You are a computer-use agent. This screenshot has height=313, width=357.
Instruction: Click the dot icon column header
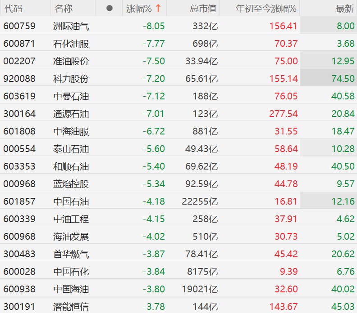[109, 9]
